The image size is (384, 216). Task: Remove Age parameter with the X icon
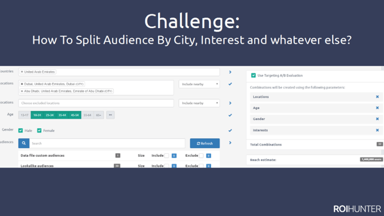point(377,108)
